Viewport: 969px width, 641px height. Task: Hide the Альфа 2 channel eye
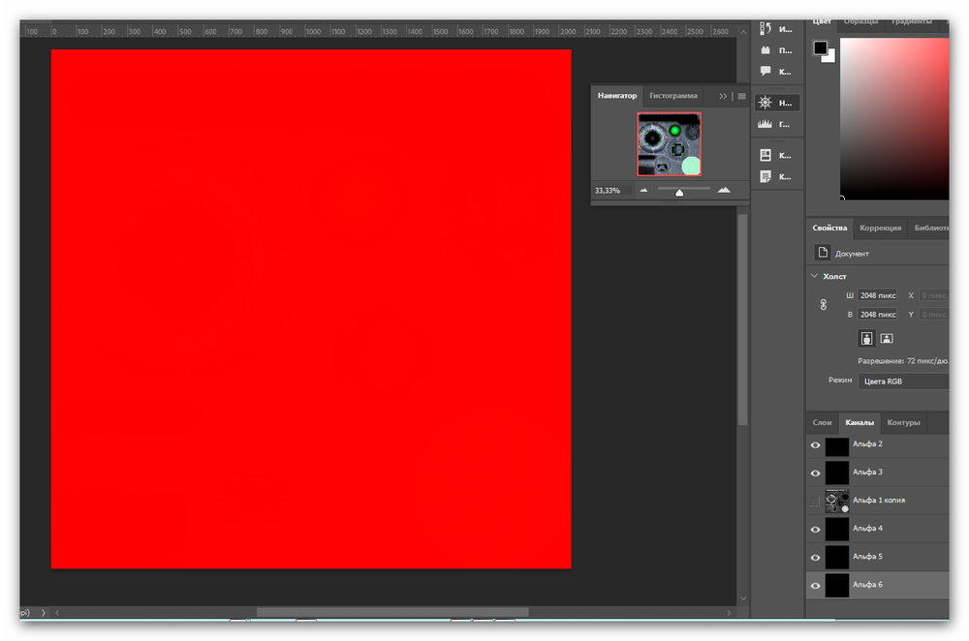point(815,445)
